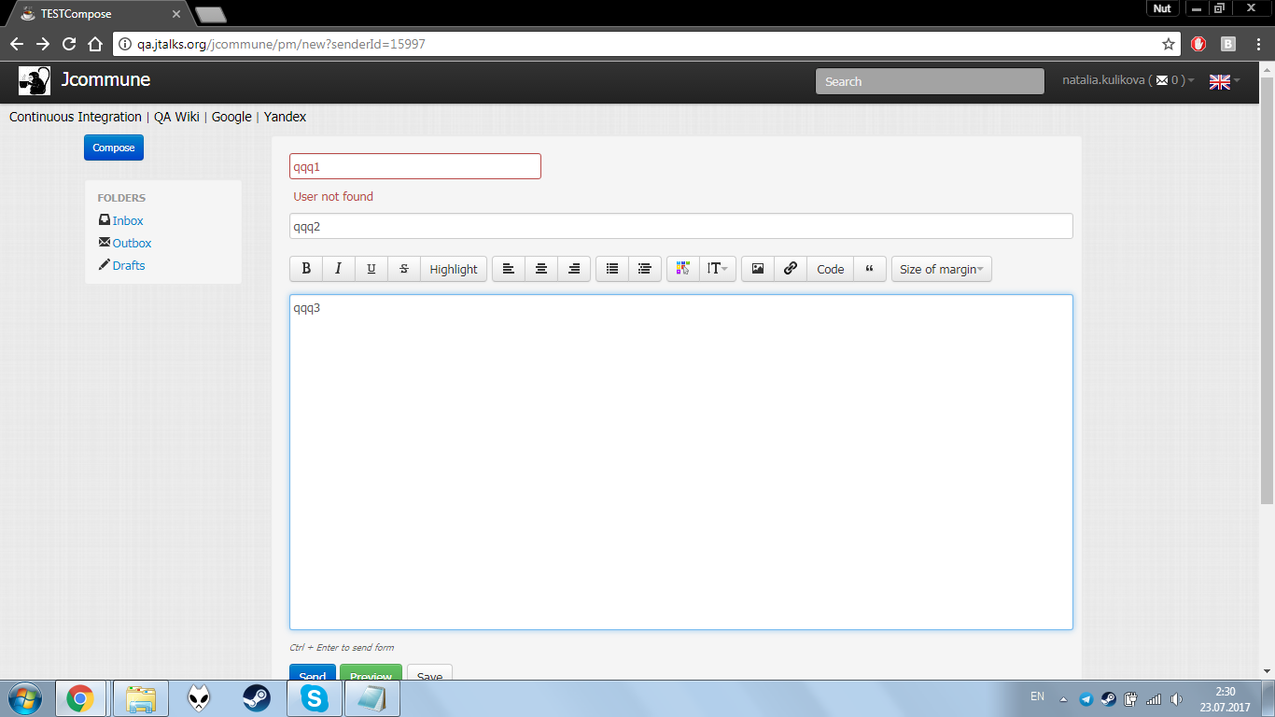This screenshot has width=1275, height=717.
Task: Apply italic formatting to the message
Action: point(338,269)
